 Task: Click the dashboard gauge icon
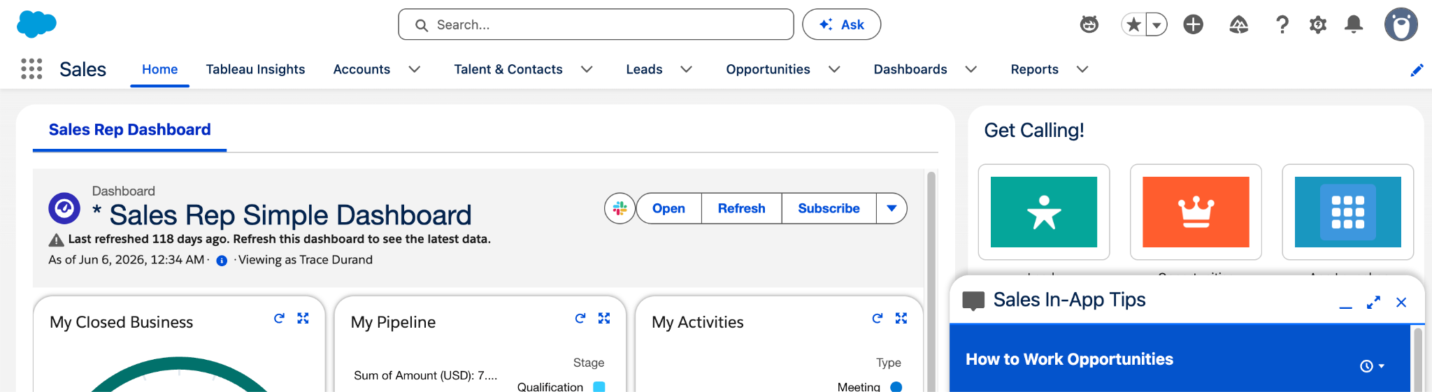tap(64, 208)
